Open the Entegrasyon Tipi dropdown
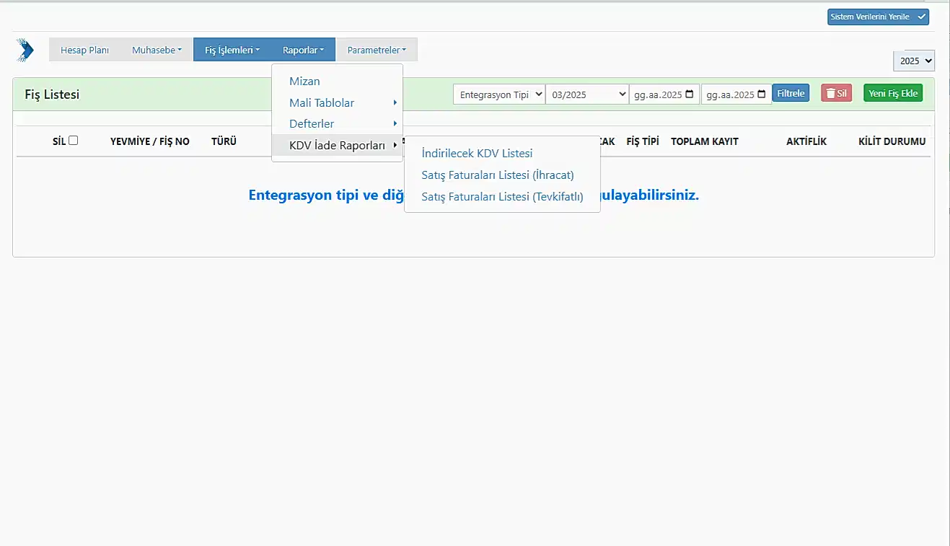The image size is (950, 546). point(498,94)
